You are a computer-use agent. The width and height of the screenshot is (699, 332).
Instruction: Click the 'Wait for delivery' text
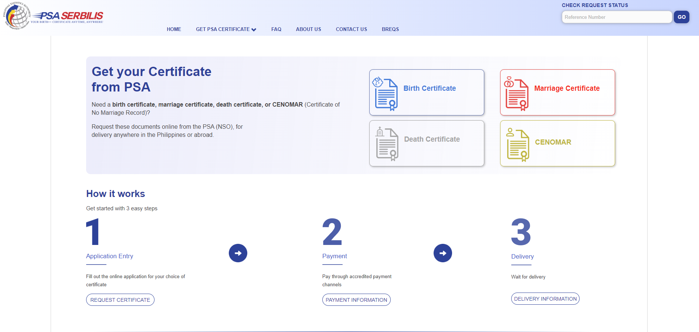[528, 277]
